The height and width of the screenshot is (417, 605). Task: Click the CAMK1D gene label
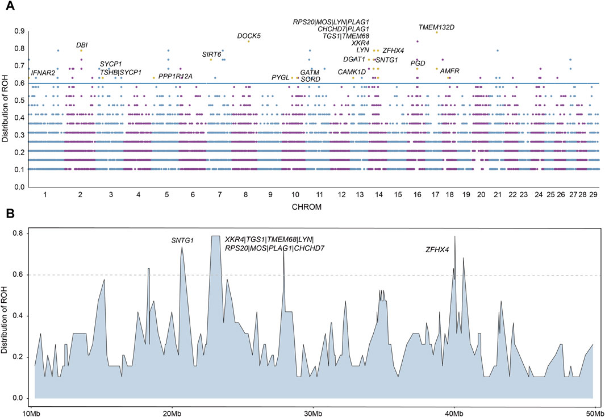pos(352,72)
